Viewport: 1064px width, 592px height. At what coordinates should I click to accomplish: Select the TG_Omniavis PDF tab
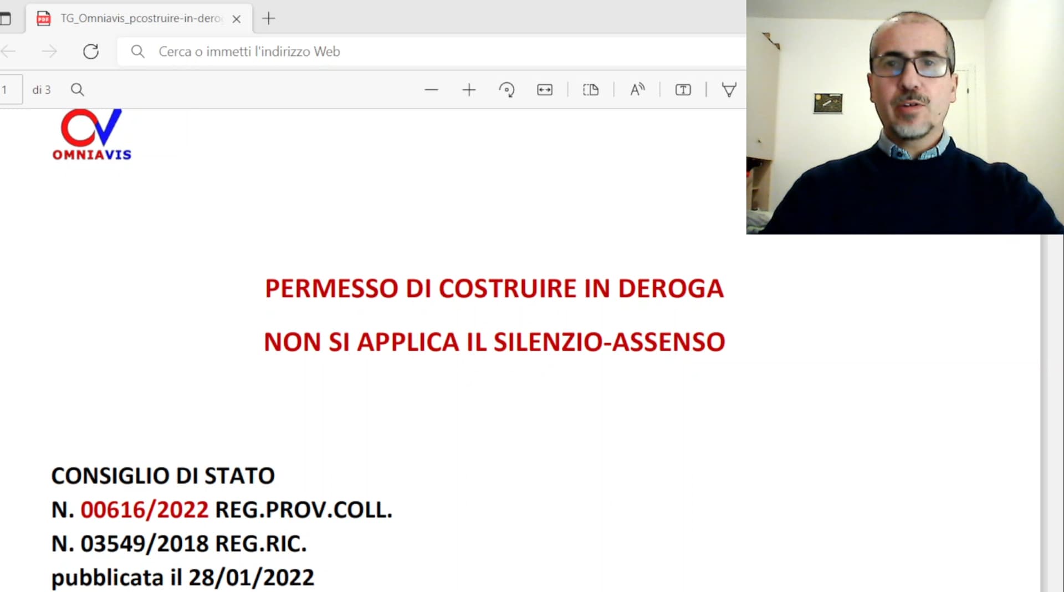pyautogui.click(x=139, y=19)
